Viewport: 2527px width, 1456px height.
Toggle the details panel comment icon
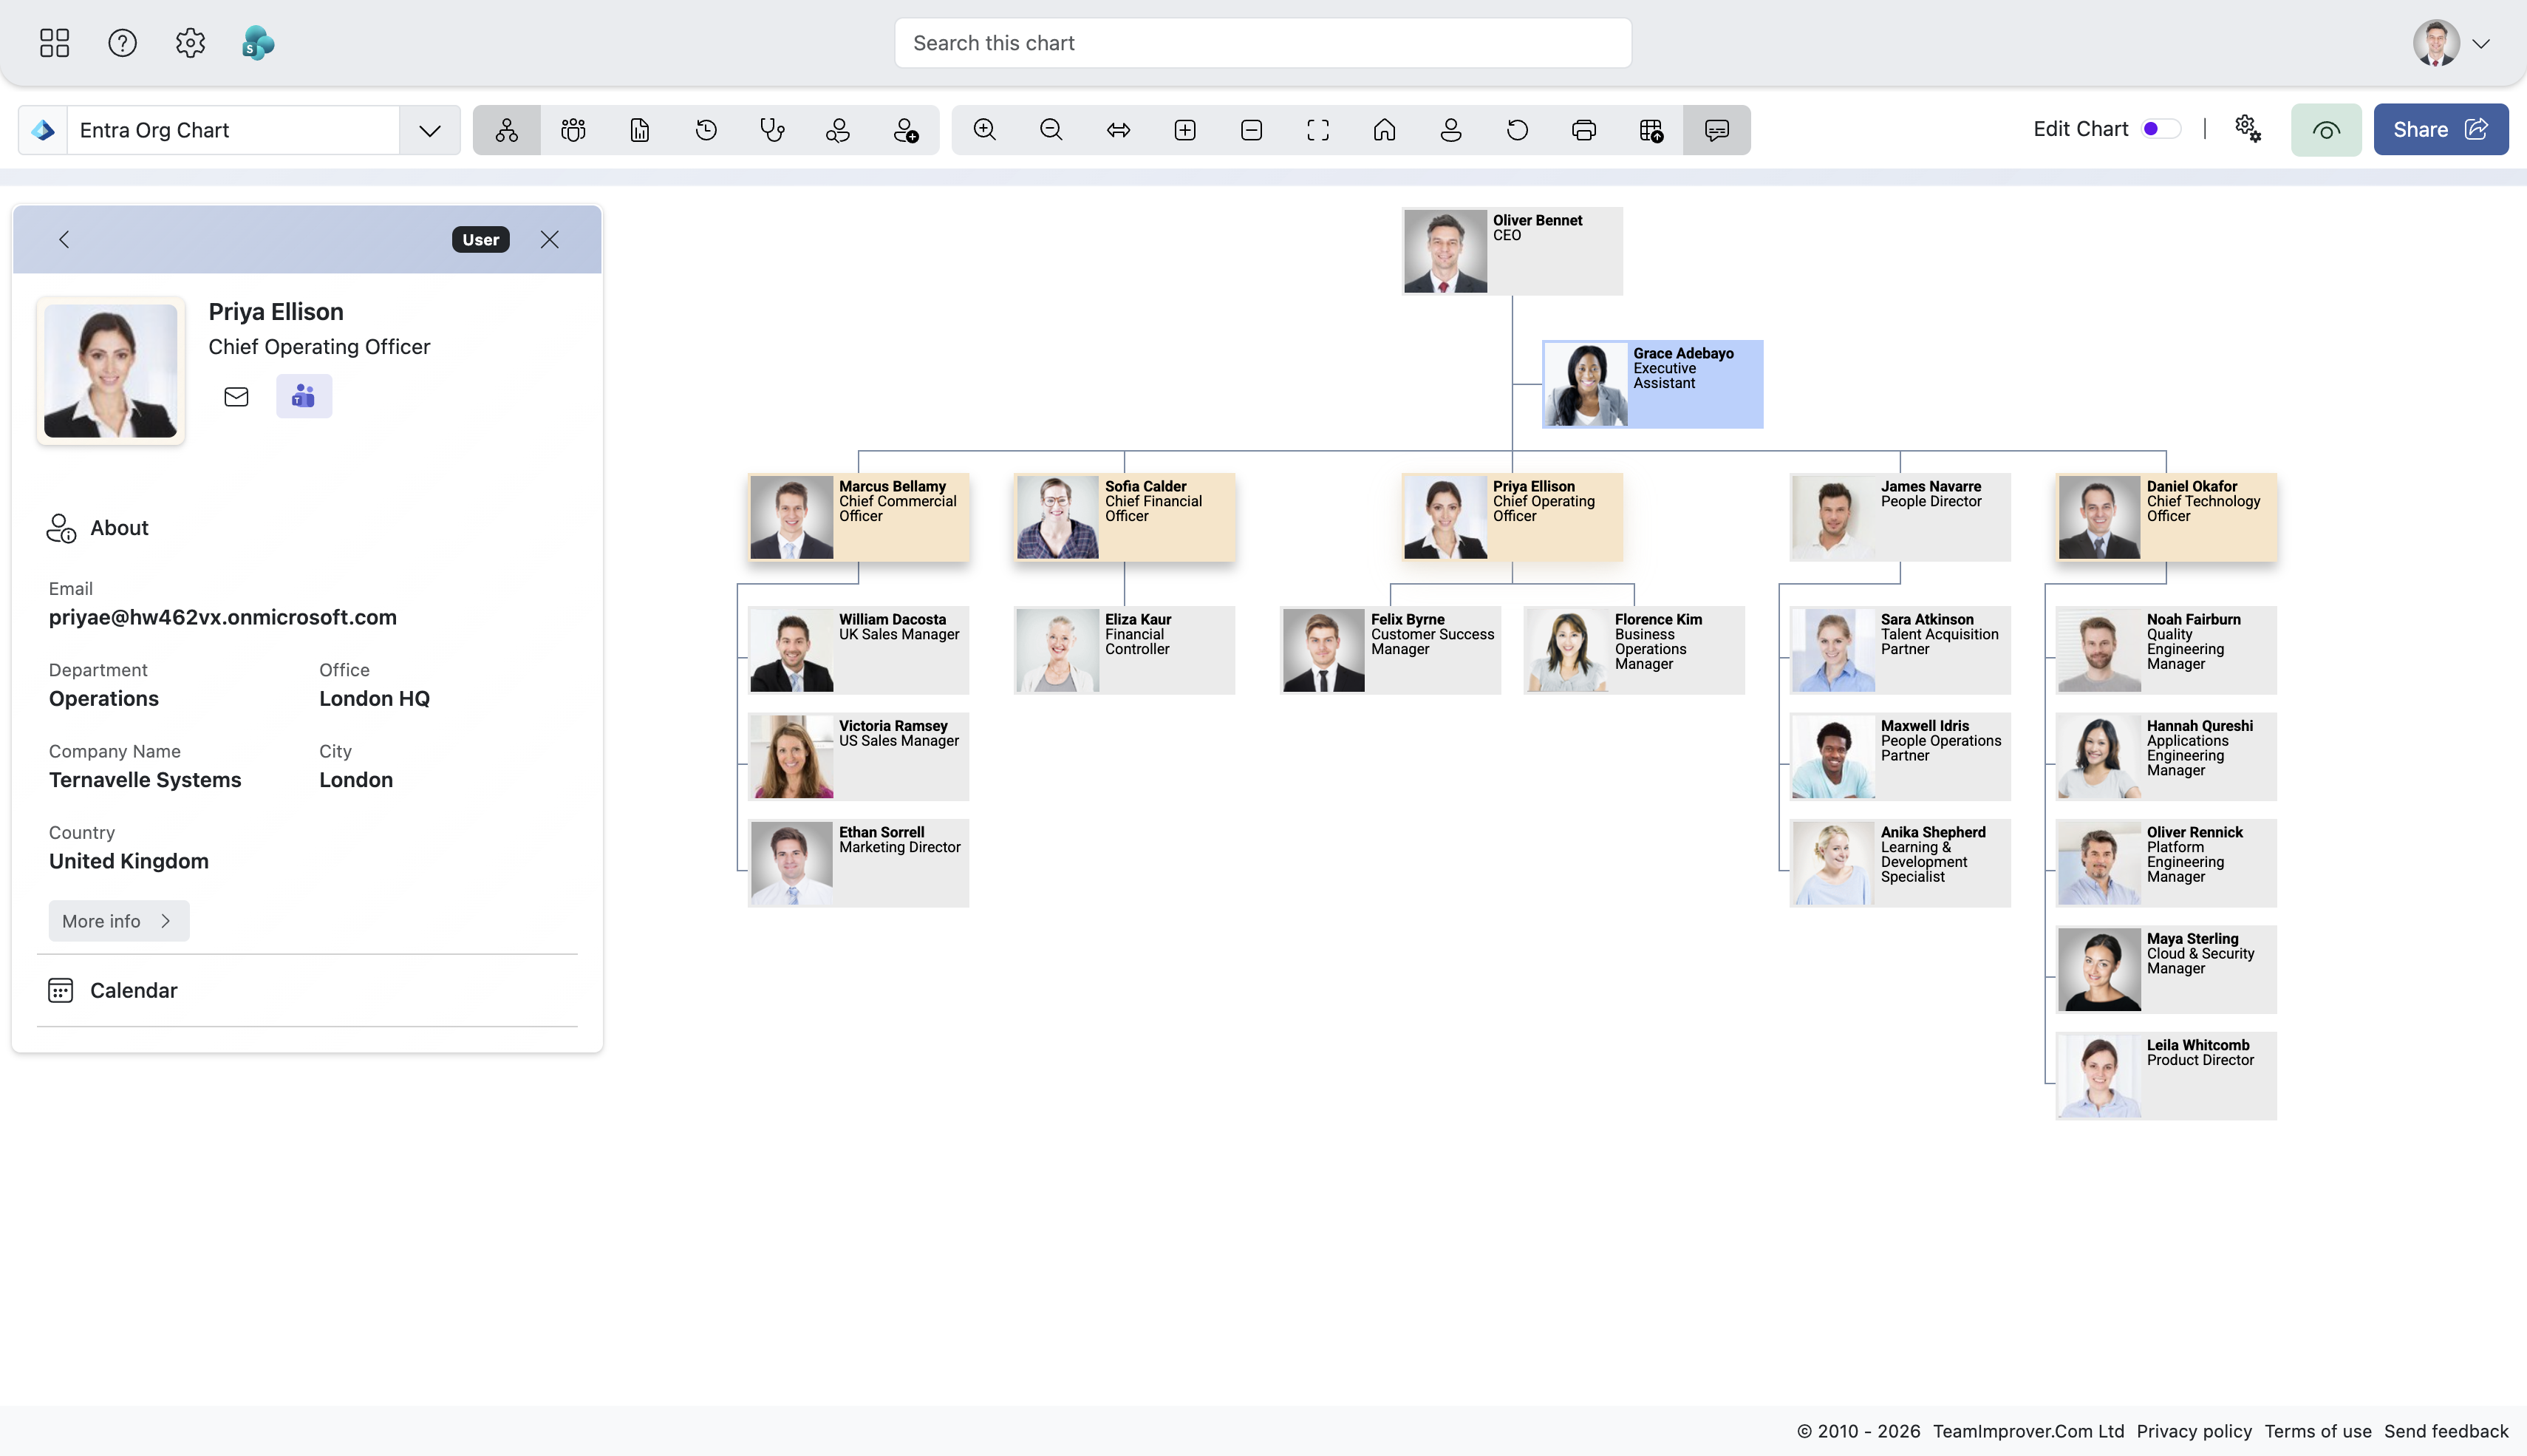[1717, 130]
